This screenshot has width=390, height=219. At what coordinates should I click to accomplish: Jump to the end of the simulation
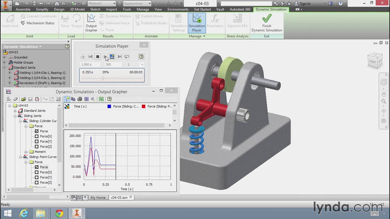coord(119,57)
